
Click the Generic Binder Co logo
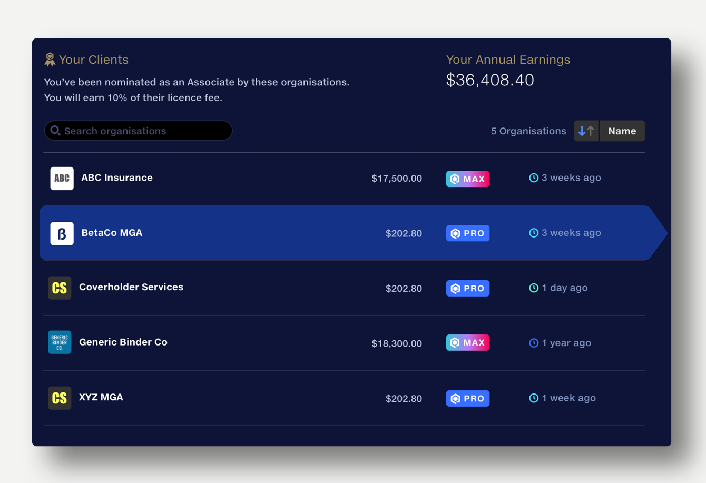60,342
